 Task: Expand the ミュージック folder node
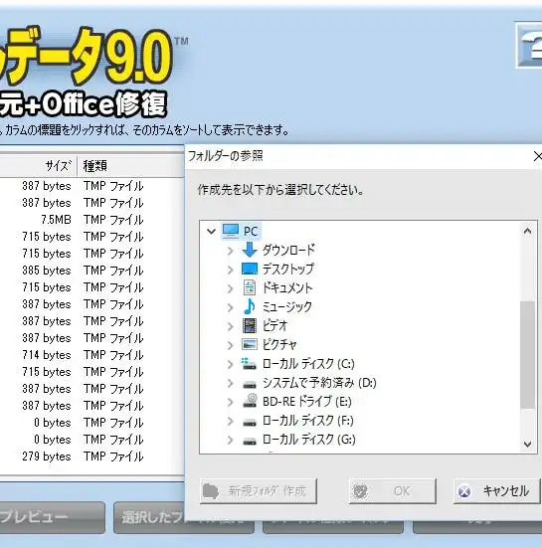point(230,307)
